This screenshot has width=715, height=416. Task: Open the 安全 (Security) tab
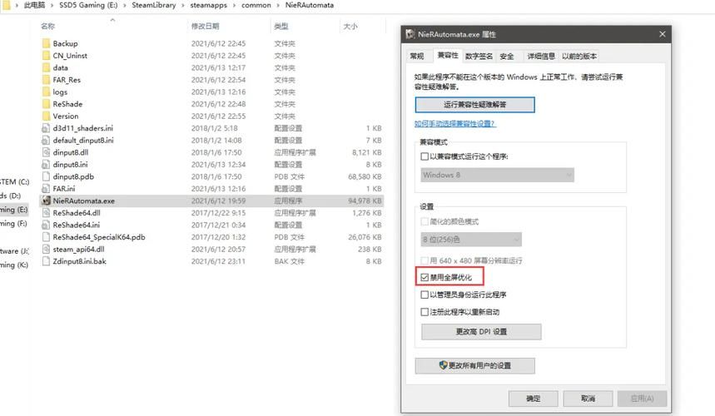507,56
